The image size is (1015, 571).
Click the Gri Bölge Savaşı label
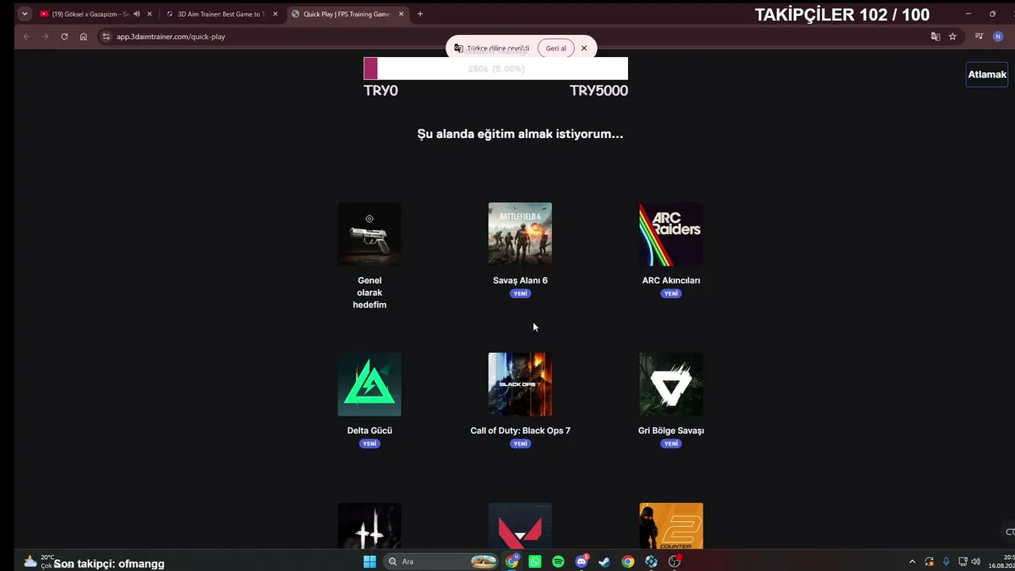[x=671, y=431]
